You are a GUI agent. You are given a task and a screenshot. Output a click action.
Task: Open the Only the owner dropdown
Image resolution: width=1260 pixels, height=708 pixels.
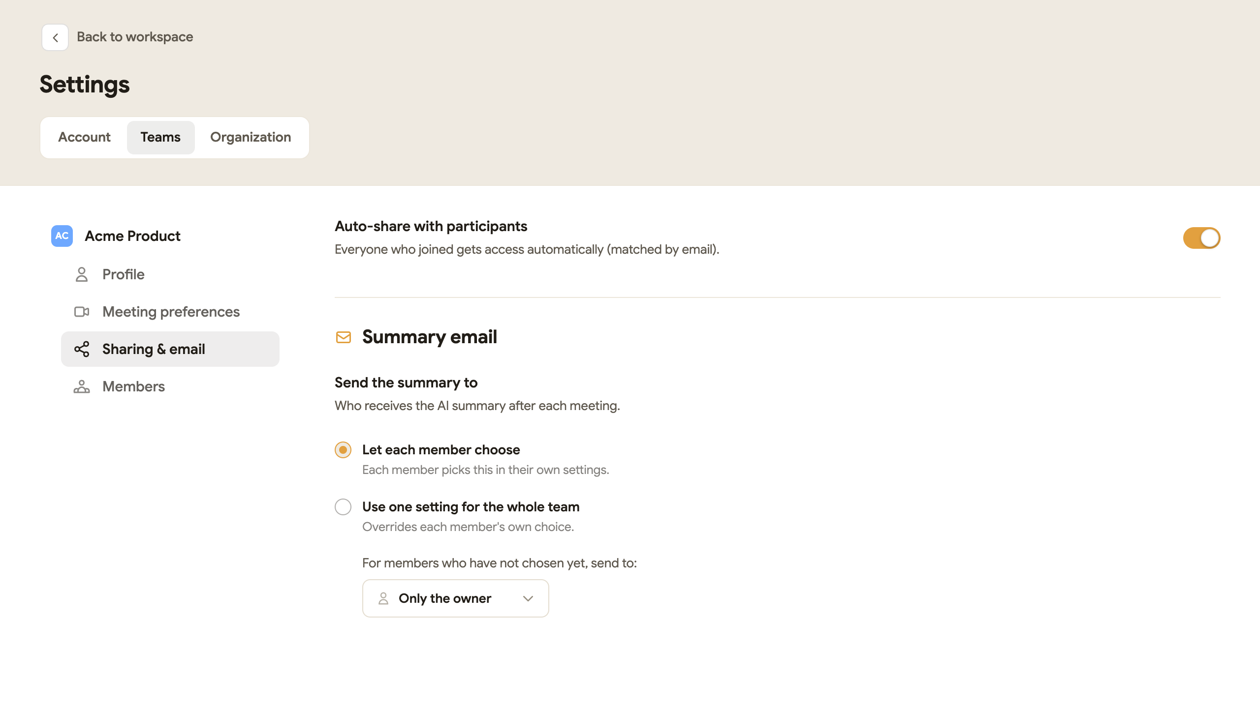pos(456,598)
